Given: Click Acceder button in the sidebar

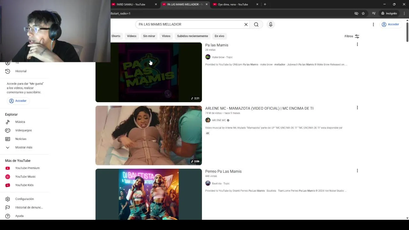Looking at the screenshot, I should pyautogui.click(x=18, y=101).
